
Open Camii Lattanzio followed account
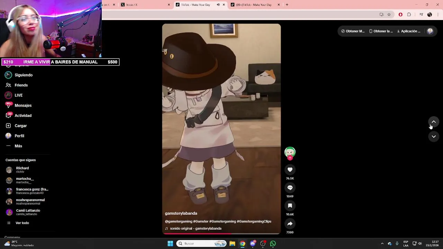pos(28,212)
